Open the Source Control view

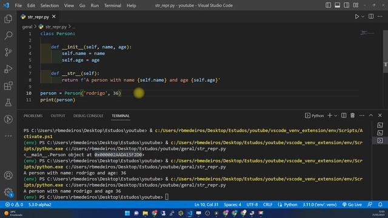(8, 52)
